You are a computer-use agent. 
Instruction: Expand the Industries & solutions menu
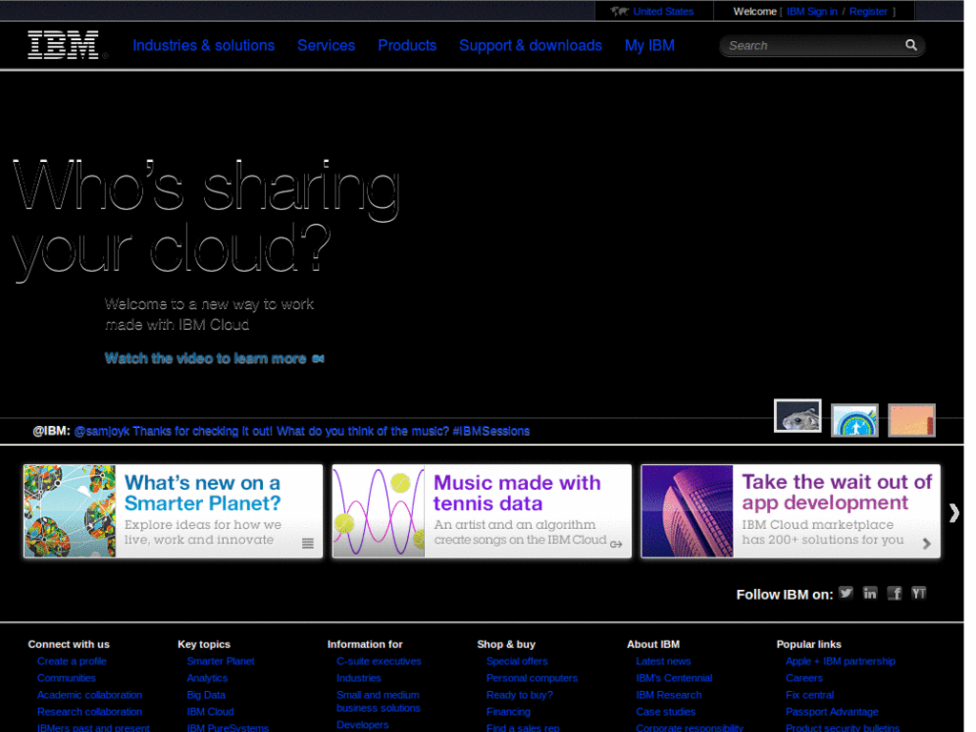[x=203, y=46]
